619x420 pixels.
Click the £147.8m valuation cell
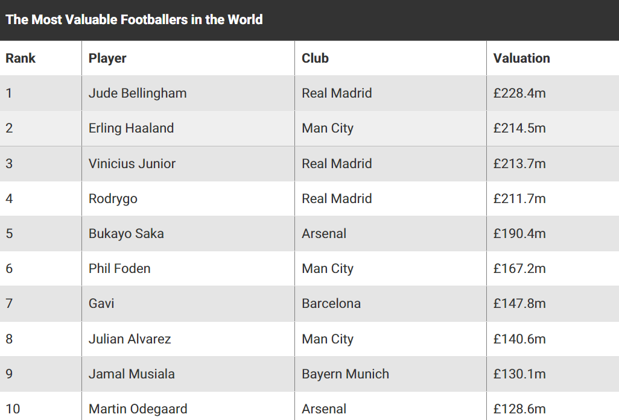519,304
